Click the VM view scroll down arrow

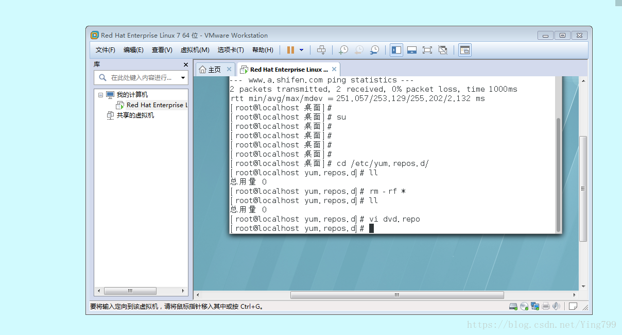[x=583, y=287]
